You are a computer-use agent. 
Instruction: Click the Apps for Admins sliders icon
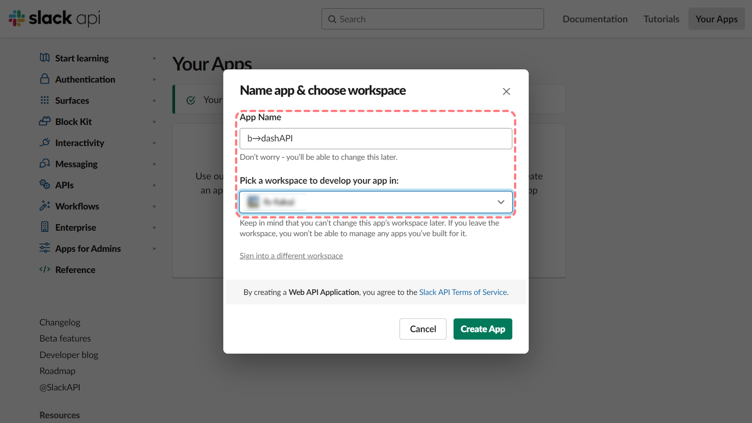pos(45,248)
